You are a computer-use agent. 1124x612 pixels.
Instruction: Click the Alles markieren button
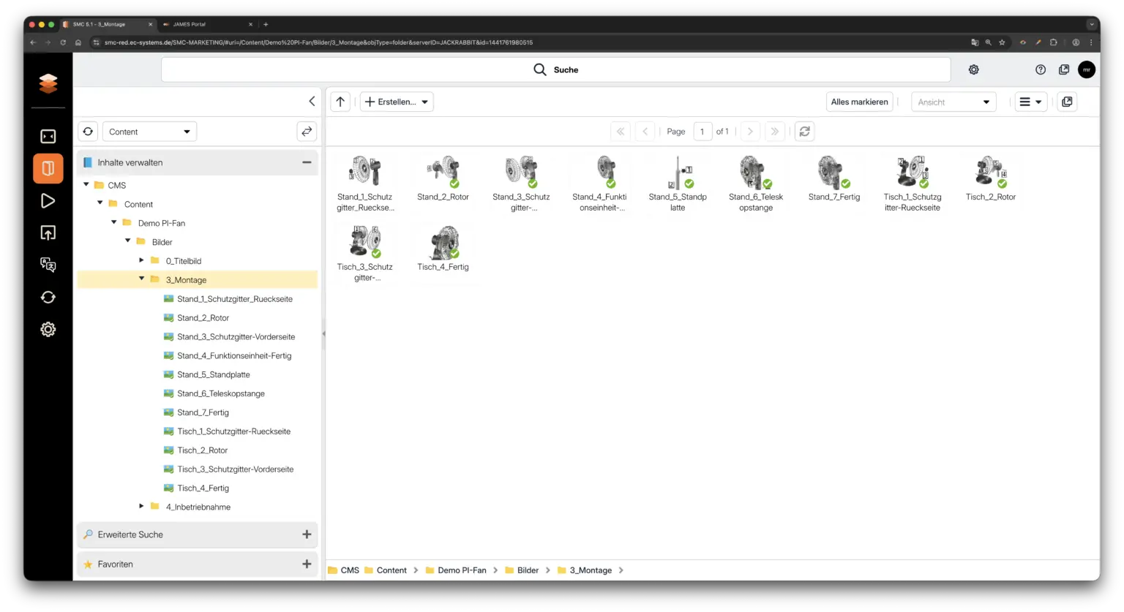point(859,102)
